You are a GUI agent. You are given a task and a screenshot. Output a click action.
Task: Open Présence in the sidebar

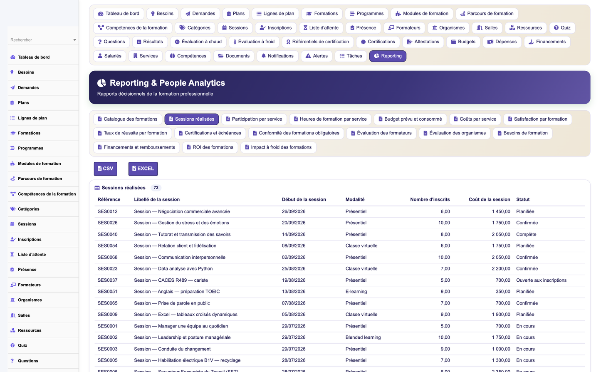pos(43,270)
